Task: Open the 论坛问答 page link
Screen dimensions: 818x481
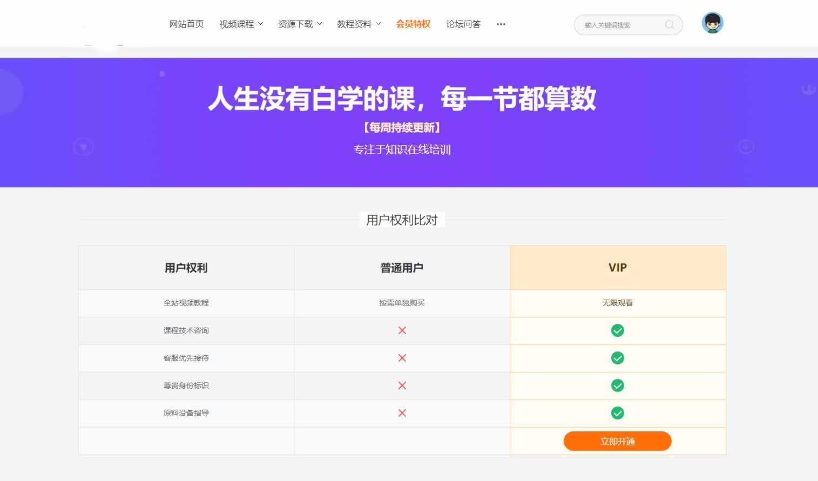Action: pyautogui.click(x=463, y=24)
